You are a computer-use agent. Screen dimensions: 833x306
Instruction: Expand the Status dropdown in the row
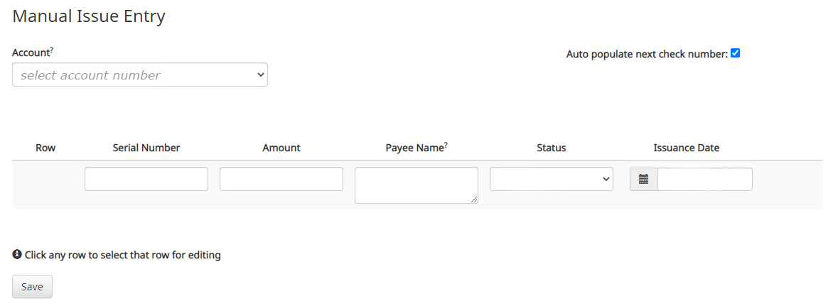552,179
